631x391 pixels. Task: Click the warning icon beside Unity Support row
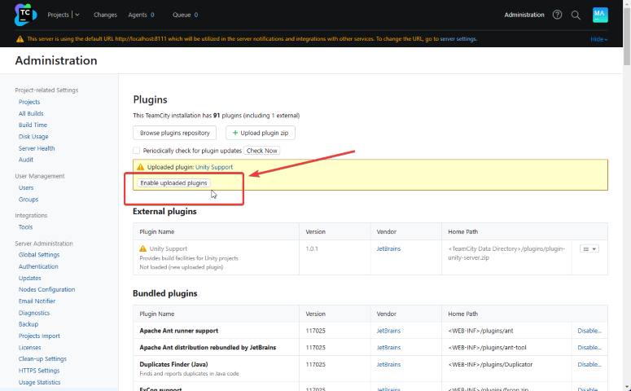(x=143, y=248)
